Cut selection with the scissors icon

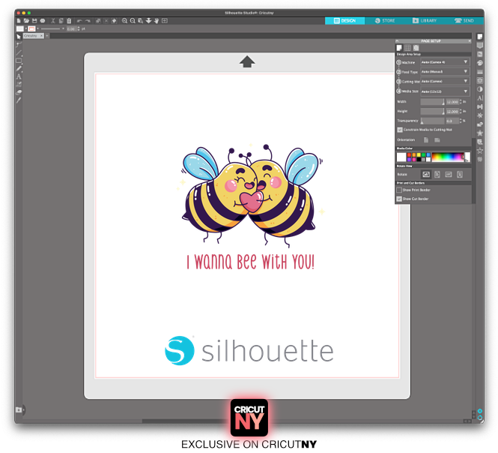pos(53,21)
